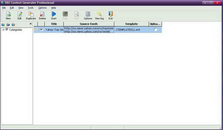
Task: Open Options from the toolbar
Action: 88,16
